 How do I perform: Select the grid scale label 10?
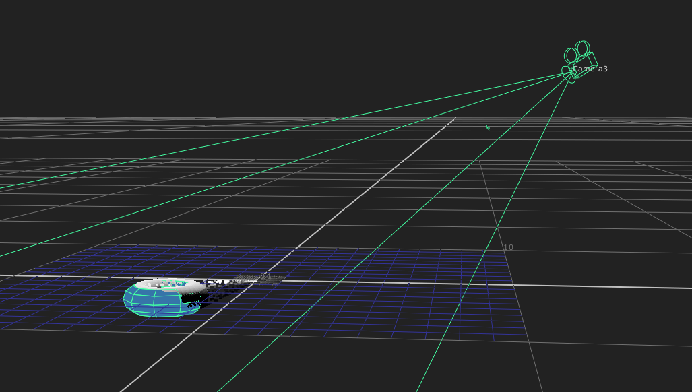tap(509, 247)
